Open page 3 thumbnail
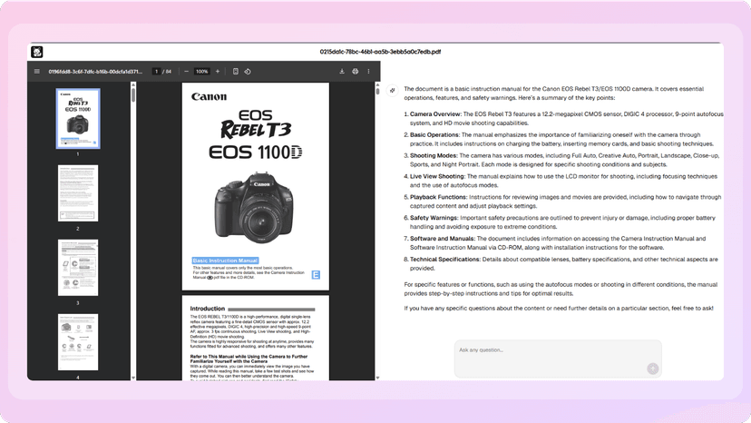 [x=78, y=268]
